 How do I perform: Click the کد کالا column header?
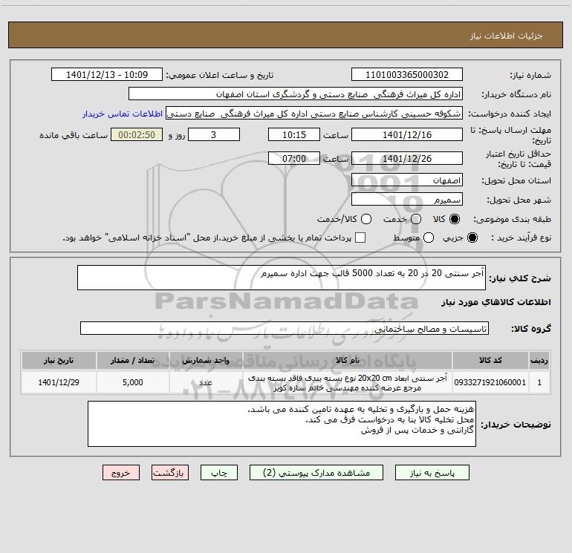pyautogui.click(x=490, y=361)
